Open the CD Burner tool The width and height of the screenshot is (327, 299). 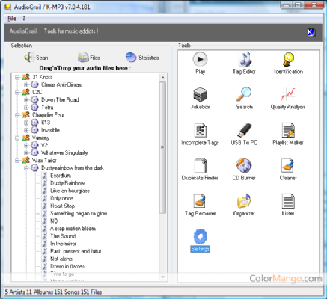(244, 169)
